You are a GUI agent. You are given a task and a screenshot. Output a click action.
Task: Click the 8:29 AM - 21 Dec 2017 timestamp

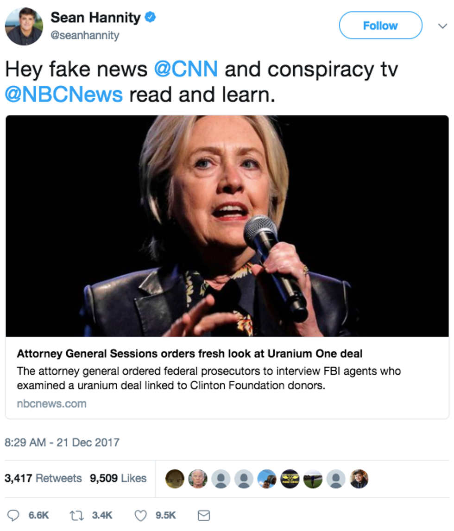tap(62, 442)
